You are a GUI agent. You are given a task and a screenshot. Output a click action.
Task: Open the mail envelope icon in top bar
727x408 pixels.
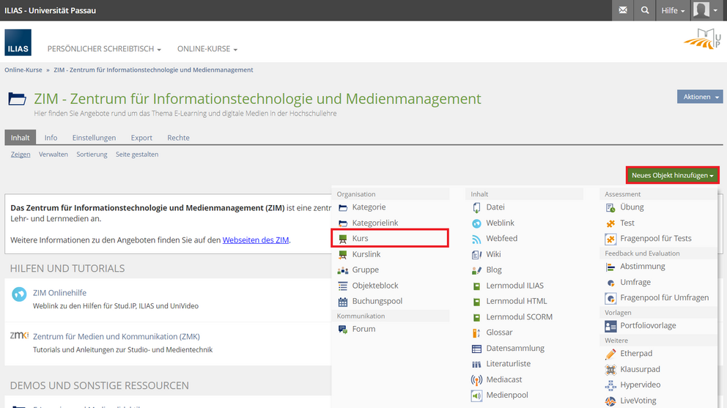tap(623, 10)
